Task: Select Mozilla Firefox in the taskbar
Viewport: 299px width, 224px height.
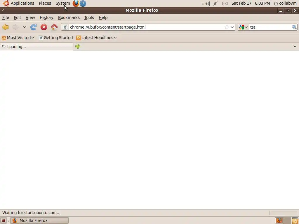Action: tap(39, 220)
